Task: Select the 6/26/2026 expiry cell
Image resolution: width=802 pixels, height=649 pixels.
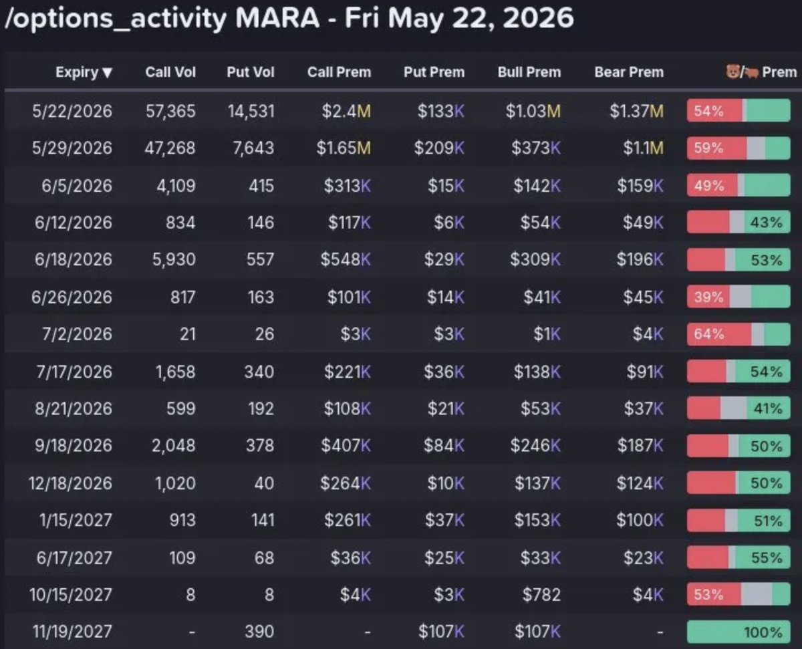Action: pyautogui.click(x=73, y=297)
